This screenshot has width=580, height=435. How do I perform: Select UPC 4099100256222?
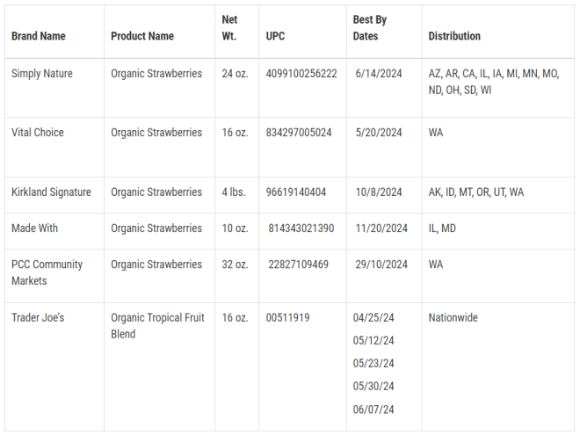point(301,74)
